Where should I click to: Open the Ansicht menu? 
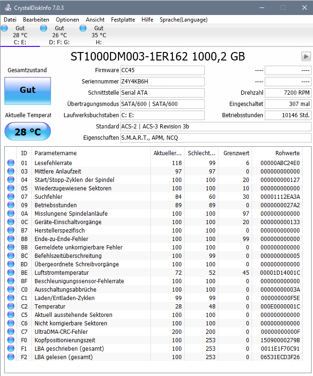coord(95,20)
